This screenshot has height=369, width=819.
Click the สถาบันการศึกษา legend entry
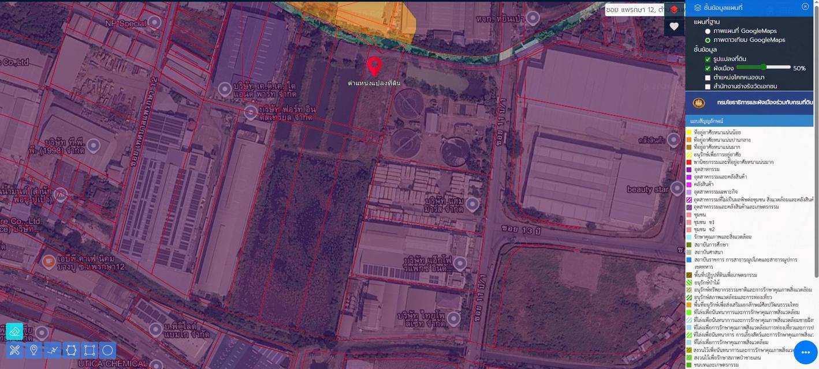712,244
